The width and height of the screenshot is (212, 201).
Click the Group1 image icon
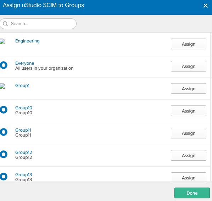(2, 86)
